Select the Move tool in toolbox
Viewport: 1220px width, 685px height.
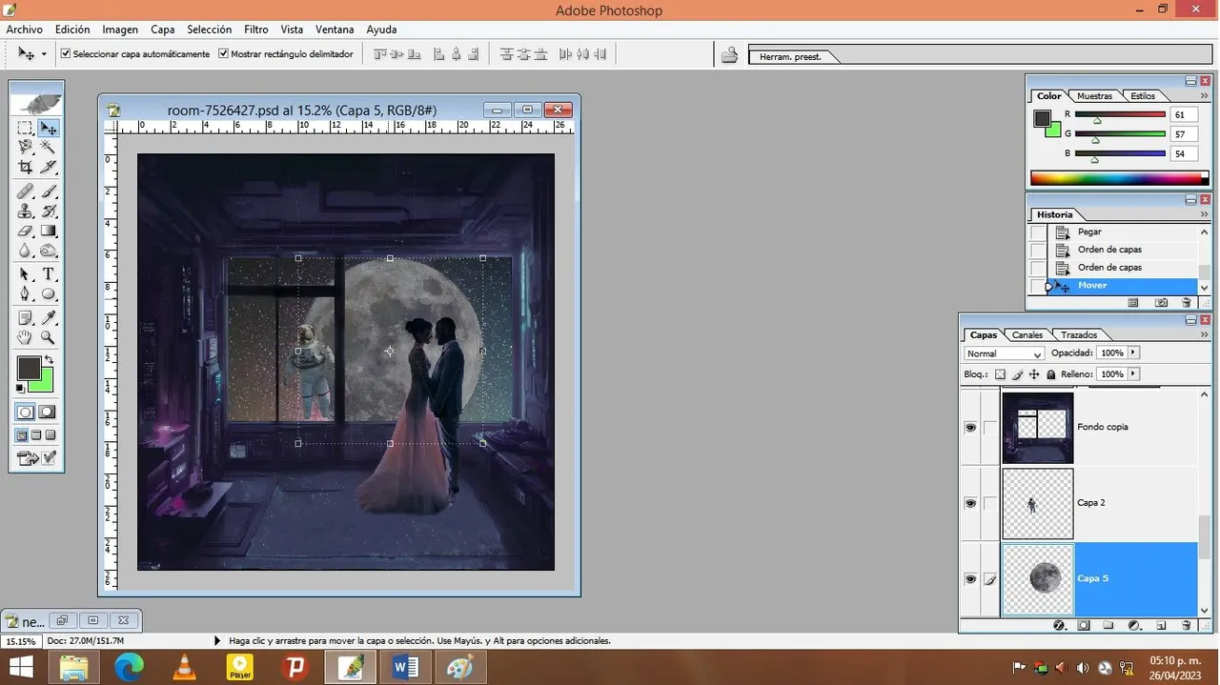[x=48, y=128]
